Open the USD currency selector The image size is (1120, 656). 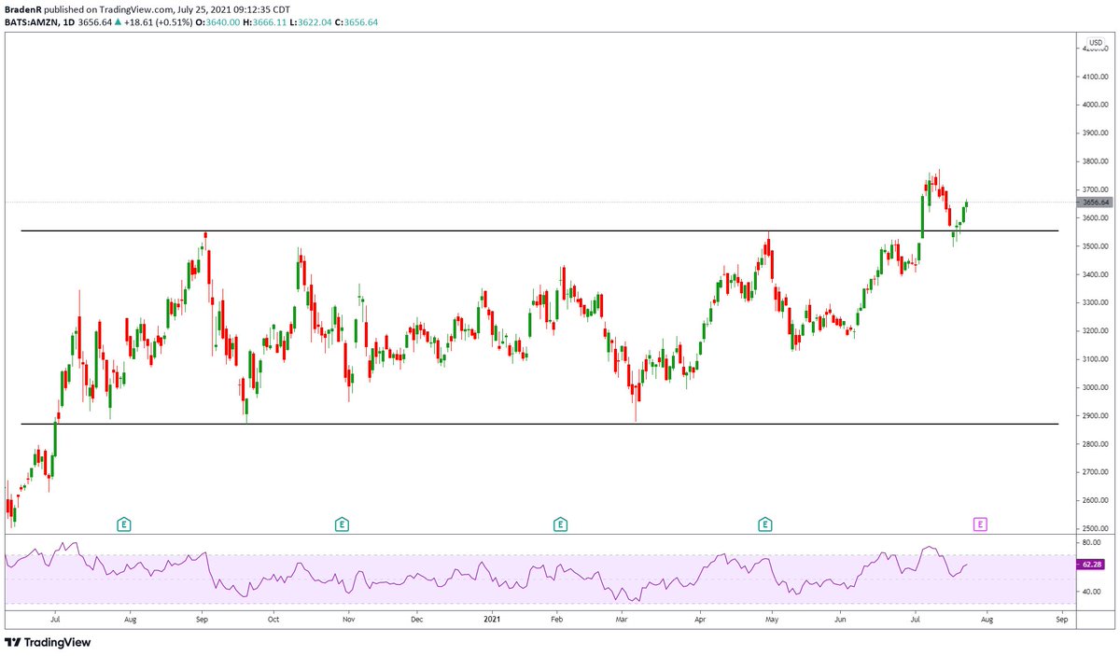click(1095, 43)
